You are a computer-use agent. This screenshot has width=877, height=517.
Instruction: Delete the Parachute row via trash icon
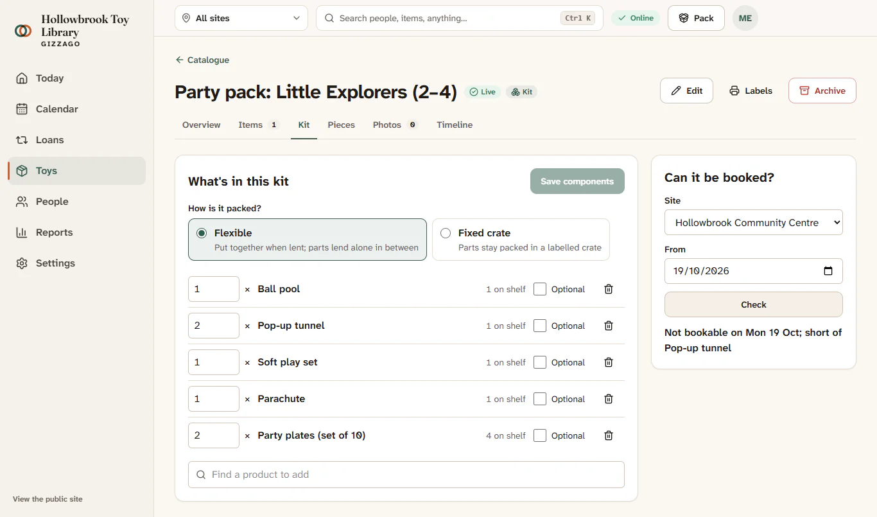[609, 399]
